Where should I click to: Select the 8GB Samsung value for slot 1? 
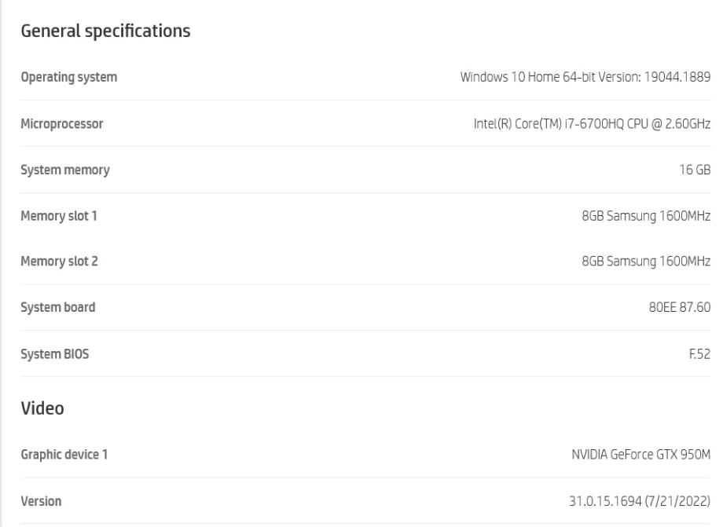click(646, 216)
